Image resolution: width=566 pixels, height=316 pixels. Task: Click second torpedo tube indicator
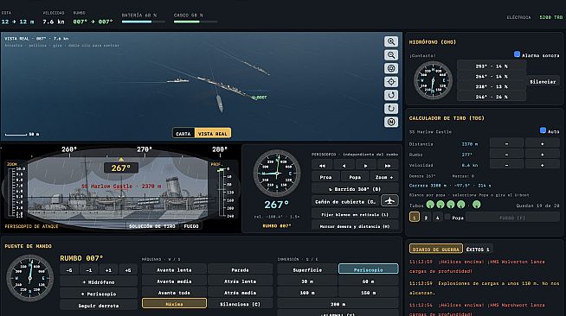point(441,205)
